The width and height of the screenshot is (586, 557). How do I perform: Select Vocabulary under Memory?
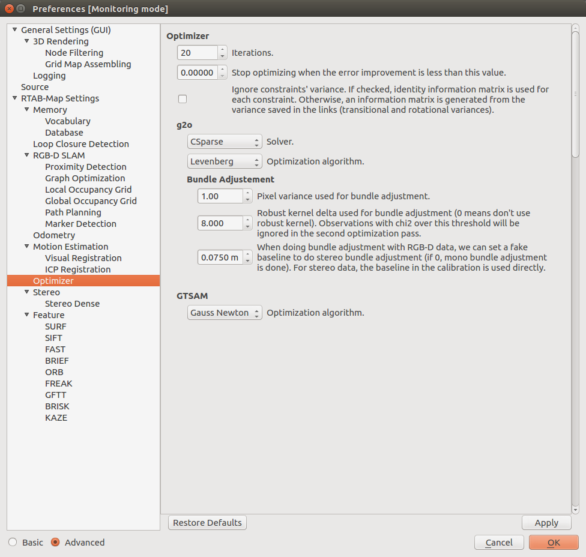[x=68, y=121]
